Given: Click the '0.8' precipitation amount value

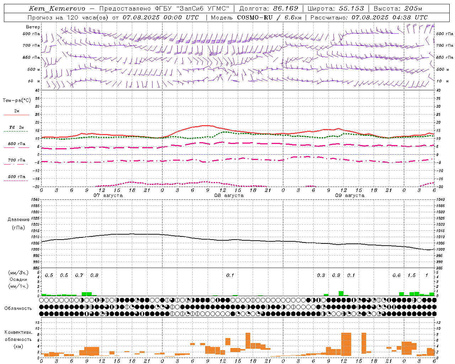Looking at the screenshot, I should pyautogui.click(x=94, y=275).
